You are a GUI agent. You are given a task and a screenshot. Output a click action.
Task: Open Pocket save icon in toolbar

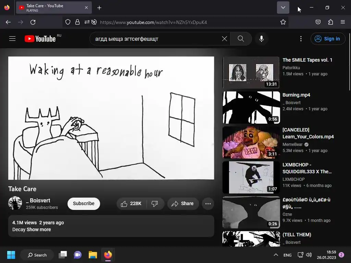pos(318,22)
